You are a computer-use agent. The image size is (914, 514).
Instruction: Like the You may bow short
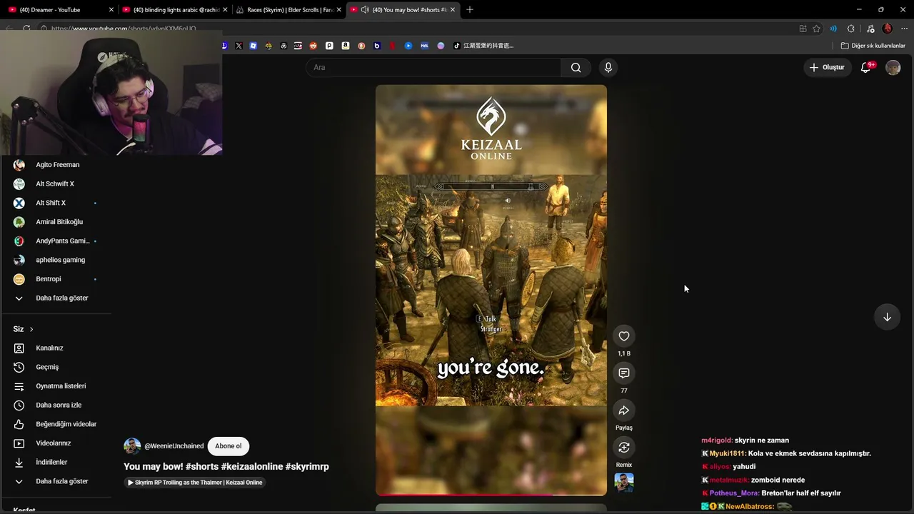(x=624, y=336)
